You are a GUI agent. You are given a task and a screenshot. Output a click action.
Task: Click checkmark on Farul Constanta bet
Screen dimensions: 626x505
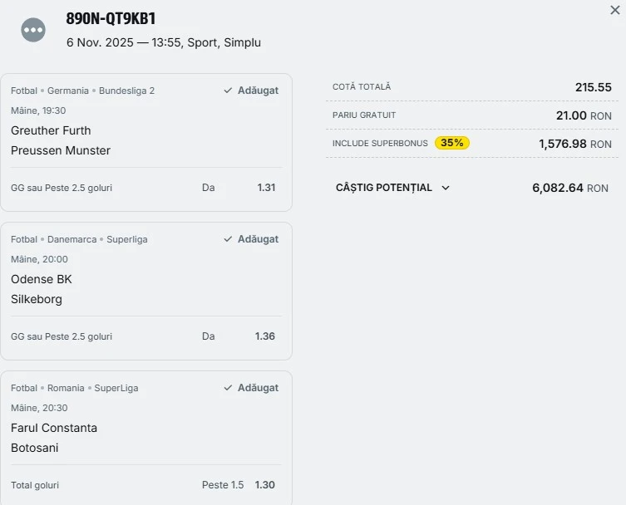coord(228,388)
